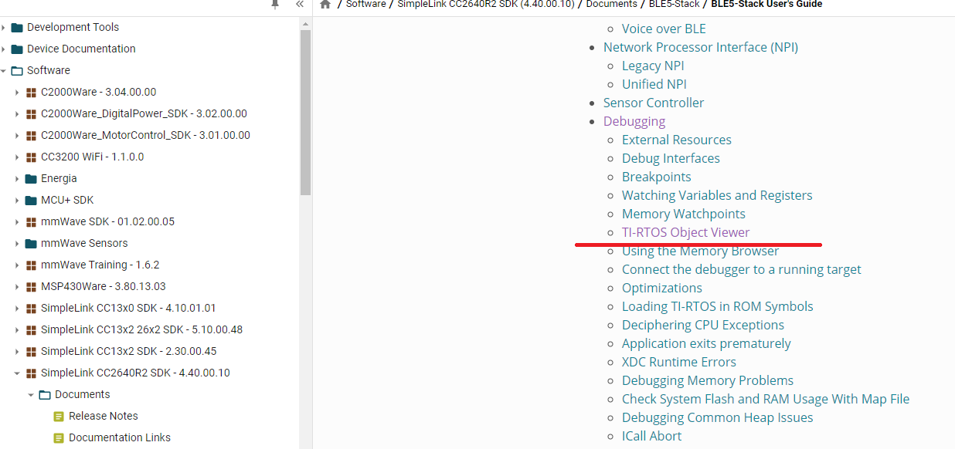
Task: Click the Energia folder icon
Action: click(x=31, y=178)
